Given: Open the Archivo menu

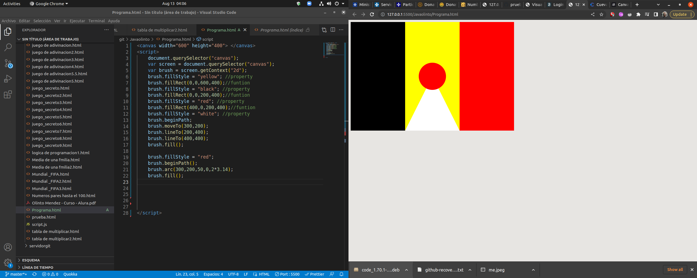Looking at the screenshot, I should [9, 21].
